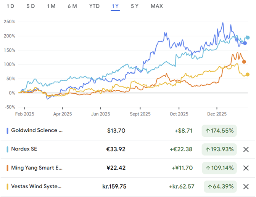Viewport: 256px width, 197px height.
Task: Click the Dec 2025 axis label
Action: (x=217, y=114)
